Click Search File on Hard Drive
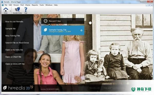 click(17, 43)
